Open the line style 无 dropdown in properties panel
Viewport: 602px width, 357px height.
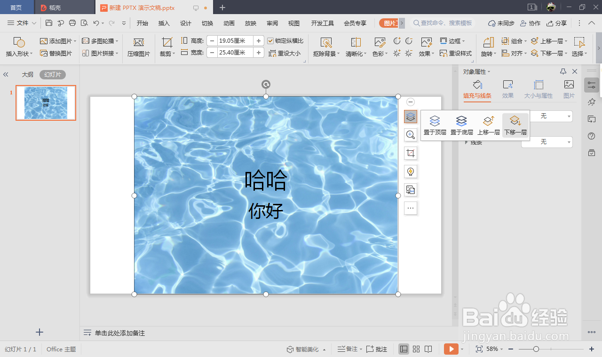point(547,142)
